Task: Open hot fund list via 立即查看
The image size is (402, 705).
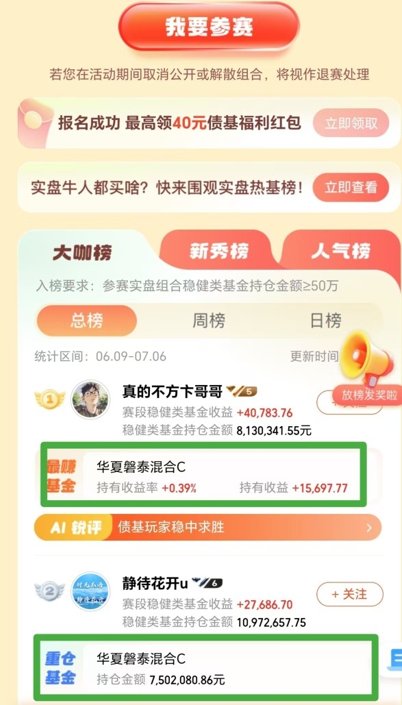Action: (351, 188)
